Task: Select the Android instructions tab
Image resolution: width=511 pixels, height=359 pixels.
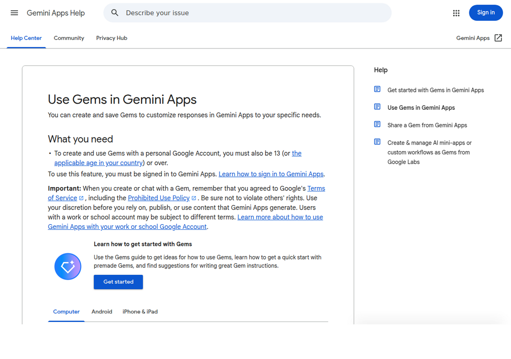Action: tap(102, 312)
